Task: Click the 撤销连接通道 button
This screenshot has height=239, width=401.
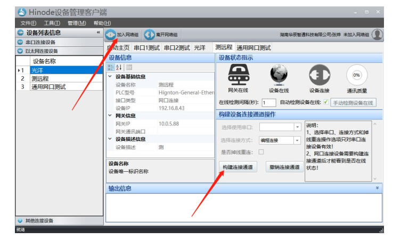Action: pyautogui.click(x=283, y=168)
